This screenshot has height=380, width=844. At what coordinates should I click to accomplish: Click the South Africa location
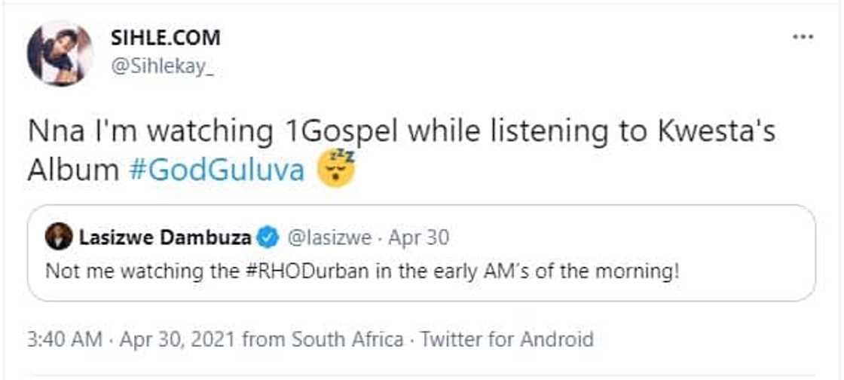coord(347,339)
